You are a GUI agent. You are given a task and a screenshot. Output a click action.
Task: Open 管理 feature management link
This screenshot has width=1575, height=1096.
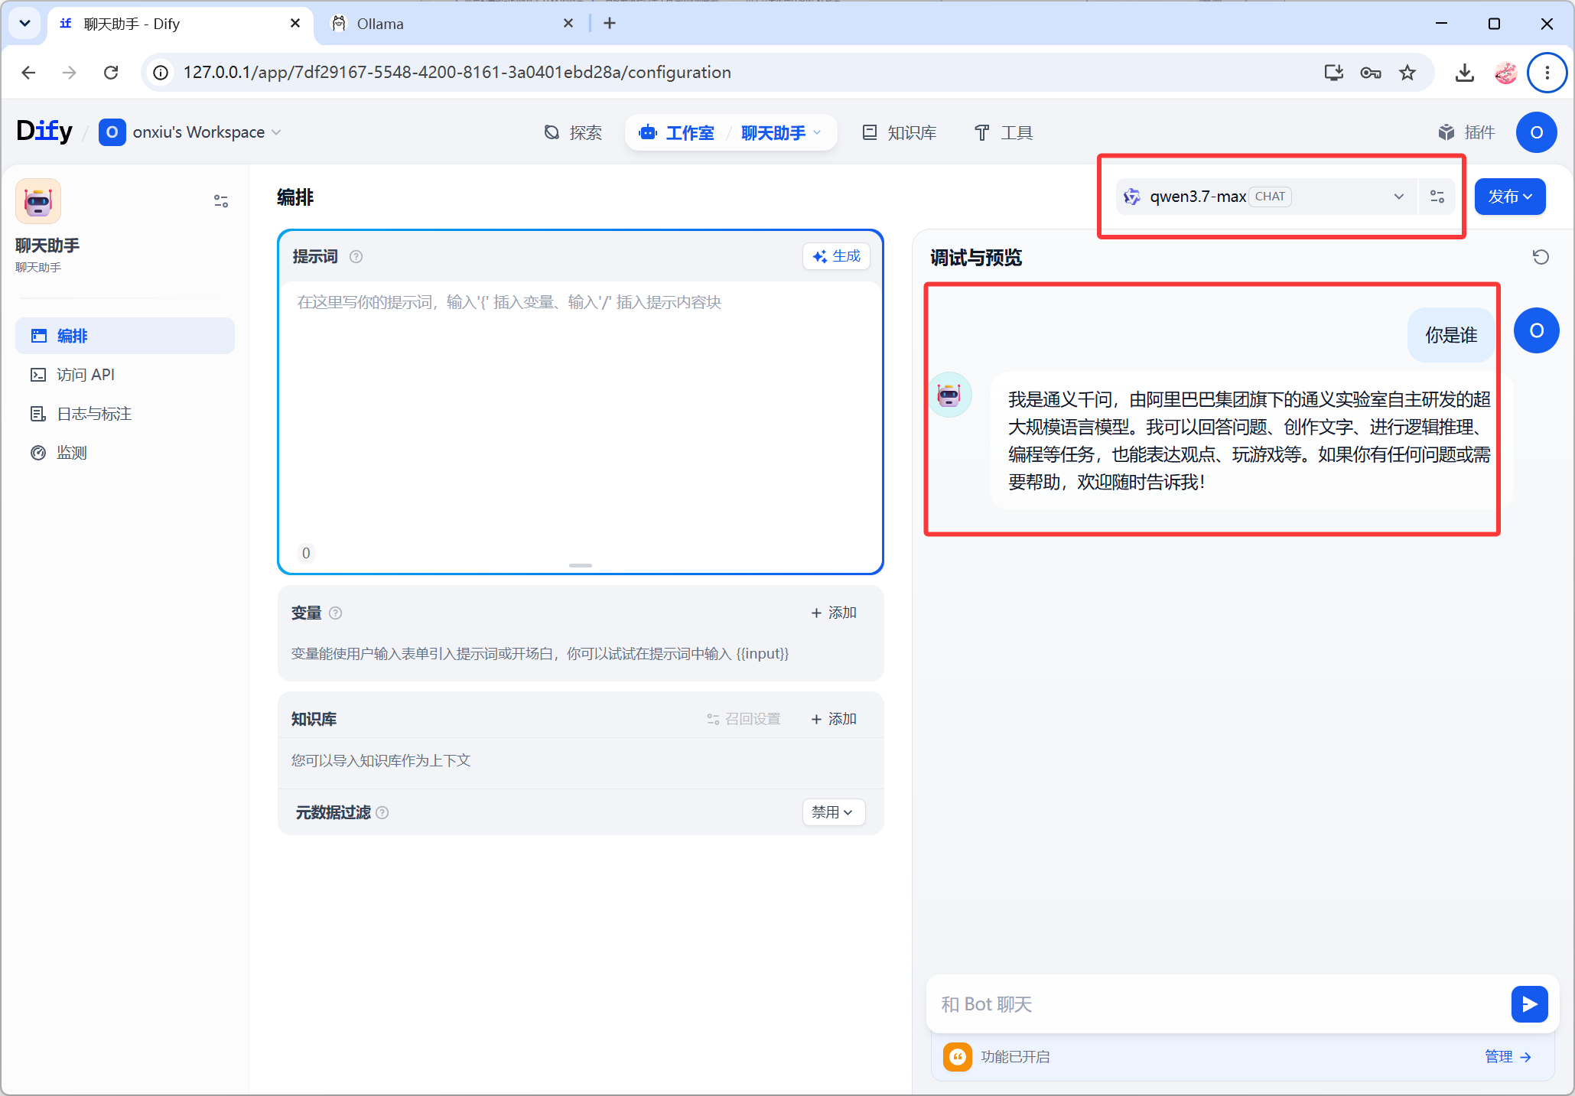[x=1507, y=1057]
